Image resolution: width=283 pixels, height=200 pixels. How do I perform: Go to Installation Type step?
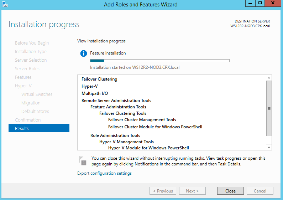click(x=31, y=52)
